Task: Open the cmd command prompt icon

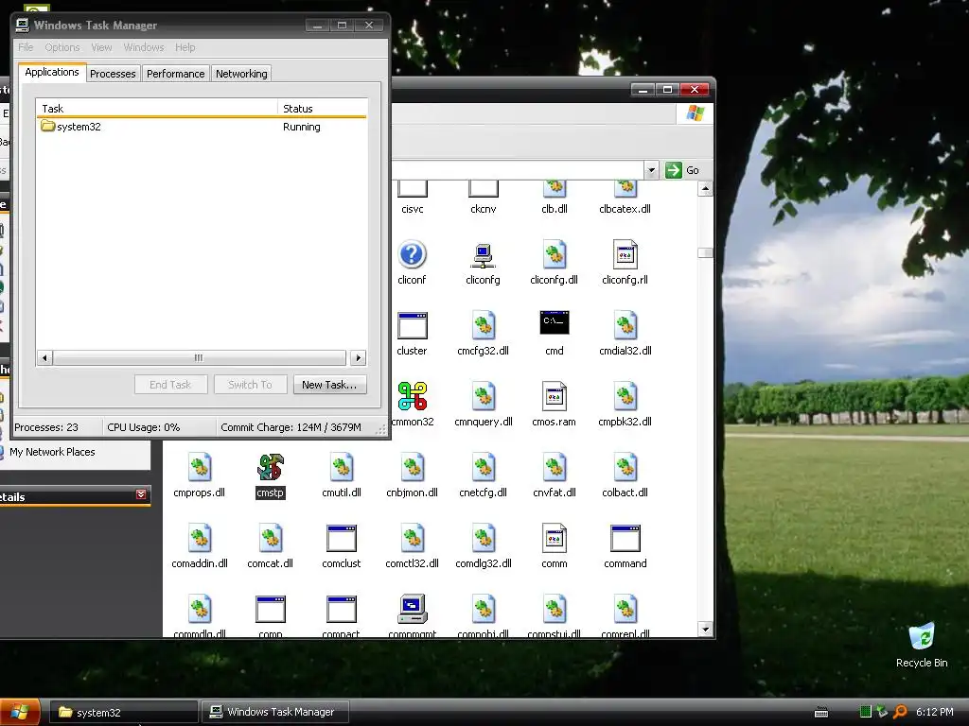Action: (x=554, y=323)
